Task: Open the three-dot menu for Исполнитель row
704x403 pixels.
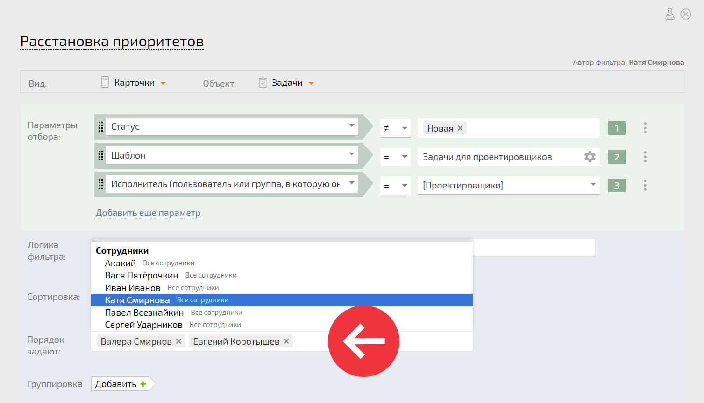Action: [645, 185]
